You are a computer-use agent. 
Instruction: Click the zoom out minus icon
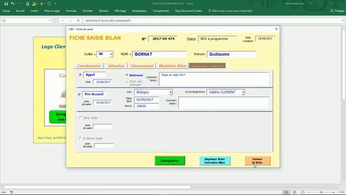click(309, 192)
